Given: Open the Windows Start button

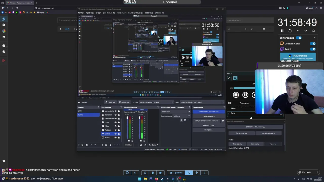Looking at the screenshot, I should click(140, 179).
